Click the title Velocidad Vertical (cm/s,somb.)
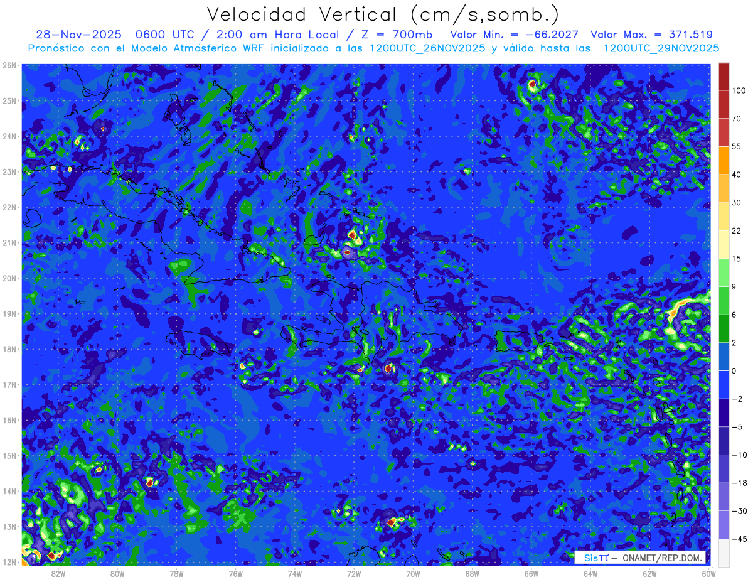The height and width of the screenshot is (582, 753). [x=383, y=14]
